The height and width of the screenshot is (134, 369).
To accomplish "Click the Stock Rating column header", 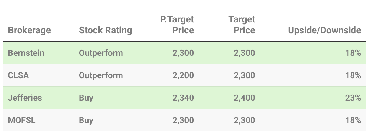I will [105, 30].
